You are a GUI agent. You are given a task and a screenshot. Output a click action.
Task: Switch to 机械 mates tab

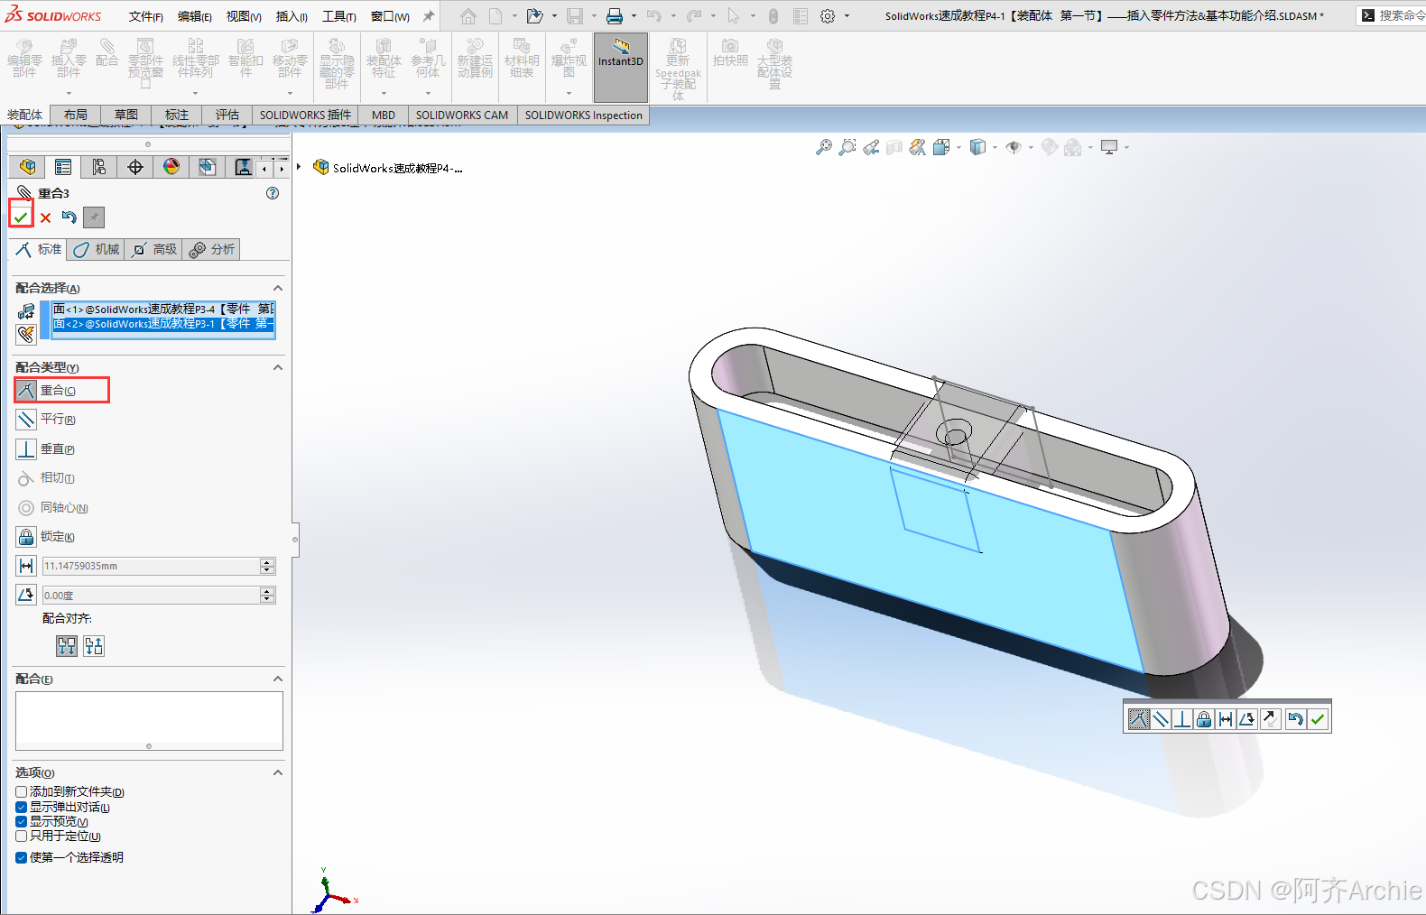[96, 249]
